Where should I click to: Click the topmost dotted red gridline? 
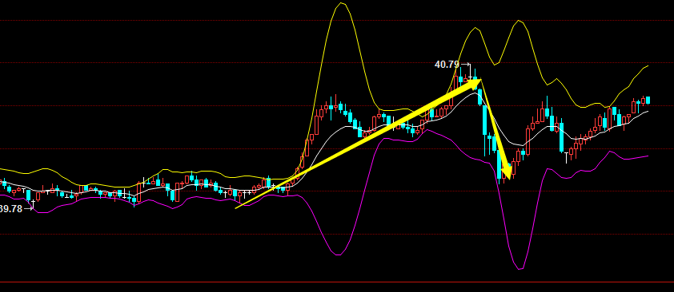[337, 20]
